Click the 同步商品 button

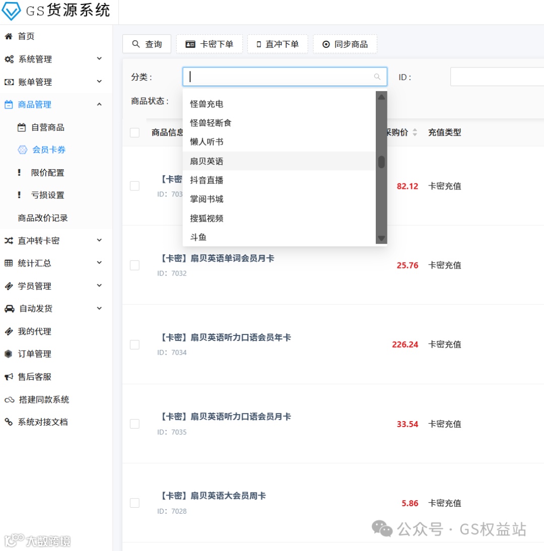pos(345,44)
